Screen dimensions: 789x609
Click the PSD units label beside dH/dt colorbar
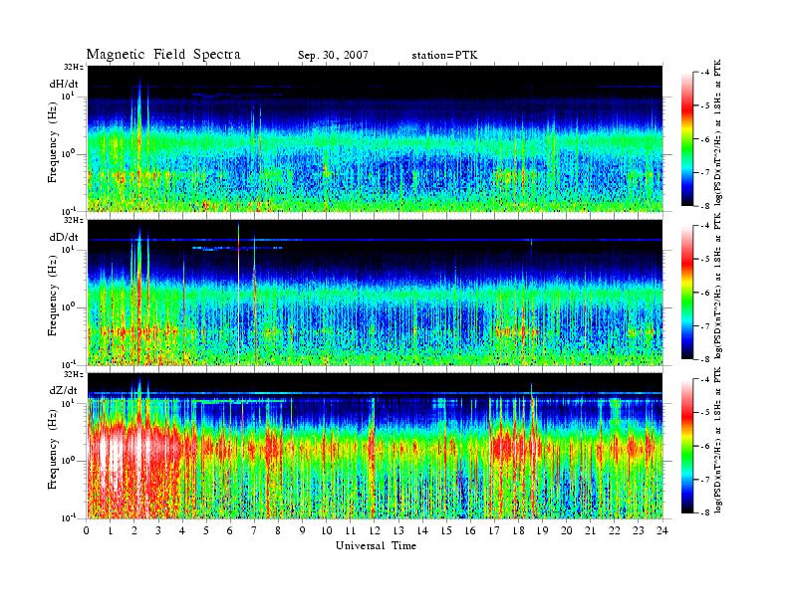point(718,132)
